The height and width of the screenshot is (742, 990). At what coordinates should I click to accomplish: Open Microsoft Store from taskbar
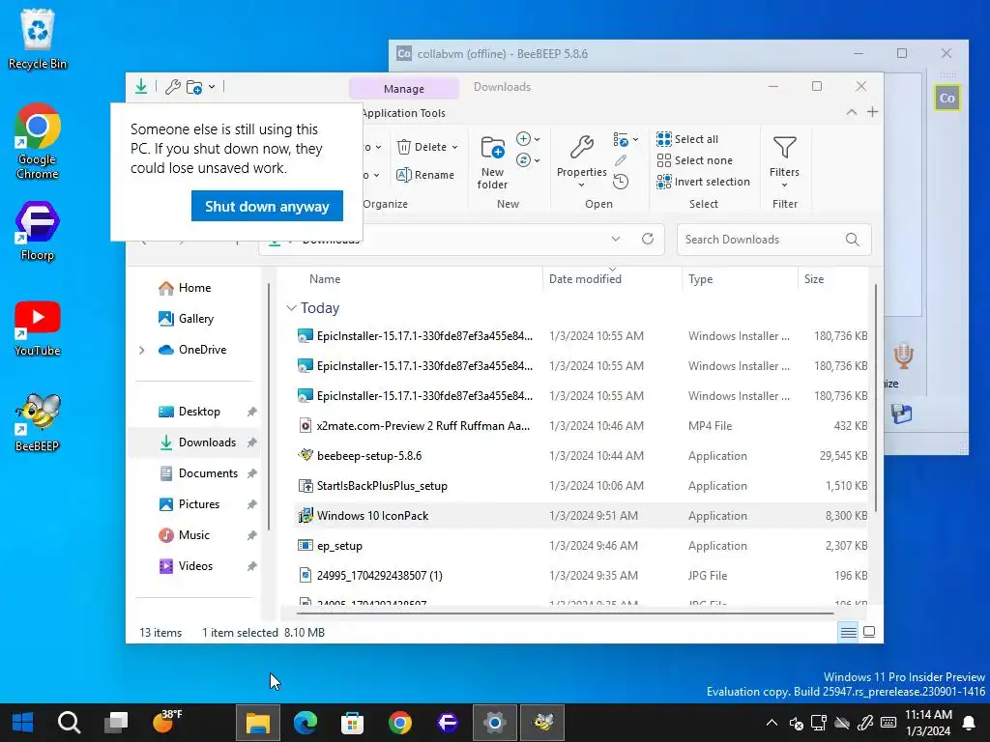pos(352,723)
